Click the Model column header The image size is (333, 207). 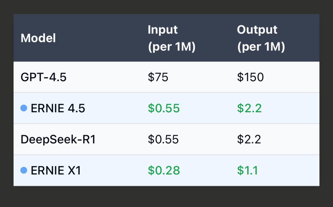click(x=38, y=38)
